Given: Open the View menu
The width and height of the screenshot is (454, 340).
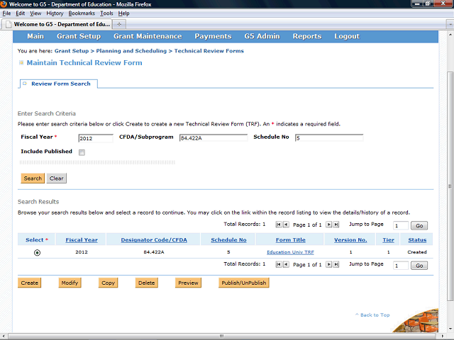Looking at the screenshot, I should tap(35, 13).
